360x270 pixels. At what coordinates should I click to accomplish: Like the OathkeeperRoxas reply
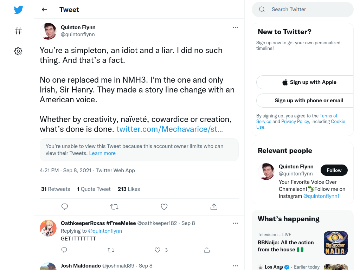tap(157, 250)
